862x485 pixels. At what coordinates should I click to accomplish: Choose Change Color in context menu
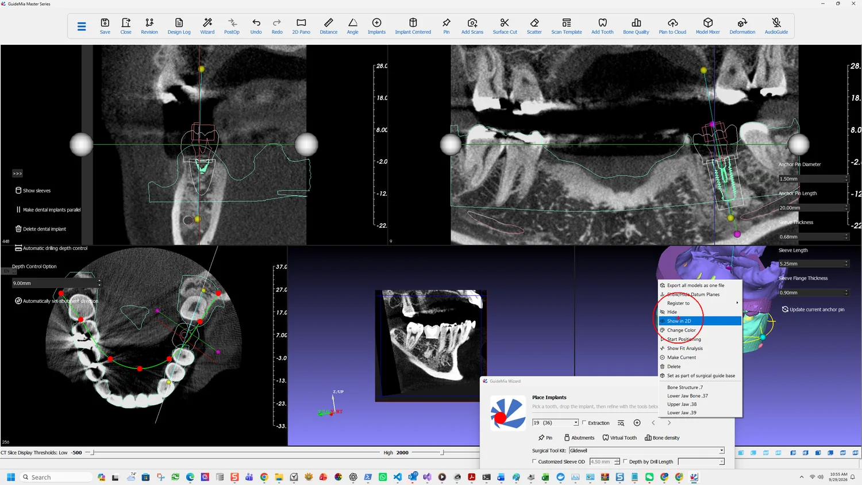point(700,330)
